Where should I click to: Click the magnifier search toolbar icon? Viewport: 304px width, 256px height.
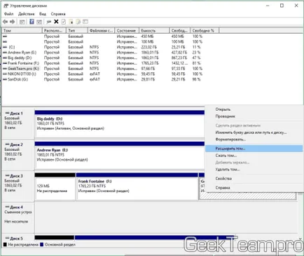[x=78, y=22]
